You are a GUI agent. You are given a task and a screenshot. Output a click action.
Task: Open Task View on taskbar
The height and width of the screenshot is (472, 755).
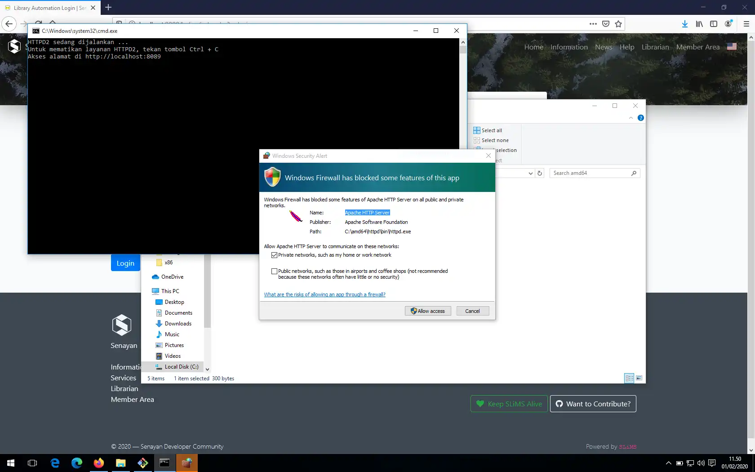pos(32,463)
